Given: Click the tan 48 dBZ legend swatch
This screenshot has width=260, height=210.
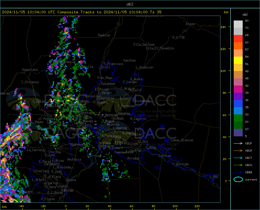Looking at the screenshot, I should click(238, 75).
